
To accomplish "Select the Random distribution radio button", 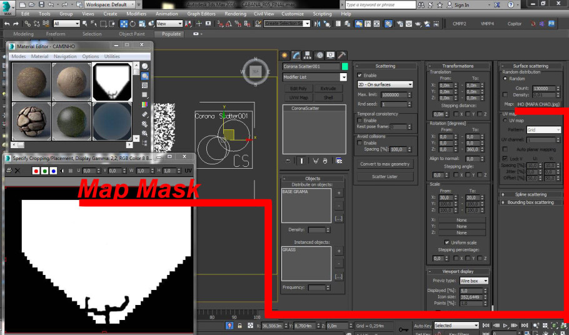I will (x=505, y=78).
